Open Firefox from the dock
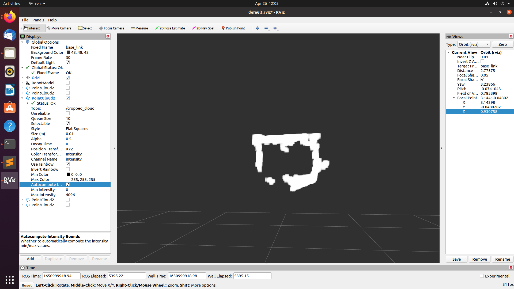The image size is (514, 289). pos(10,17)
